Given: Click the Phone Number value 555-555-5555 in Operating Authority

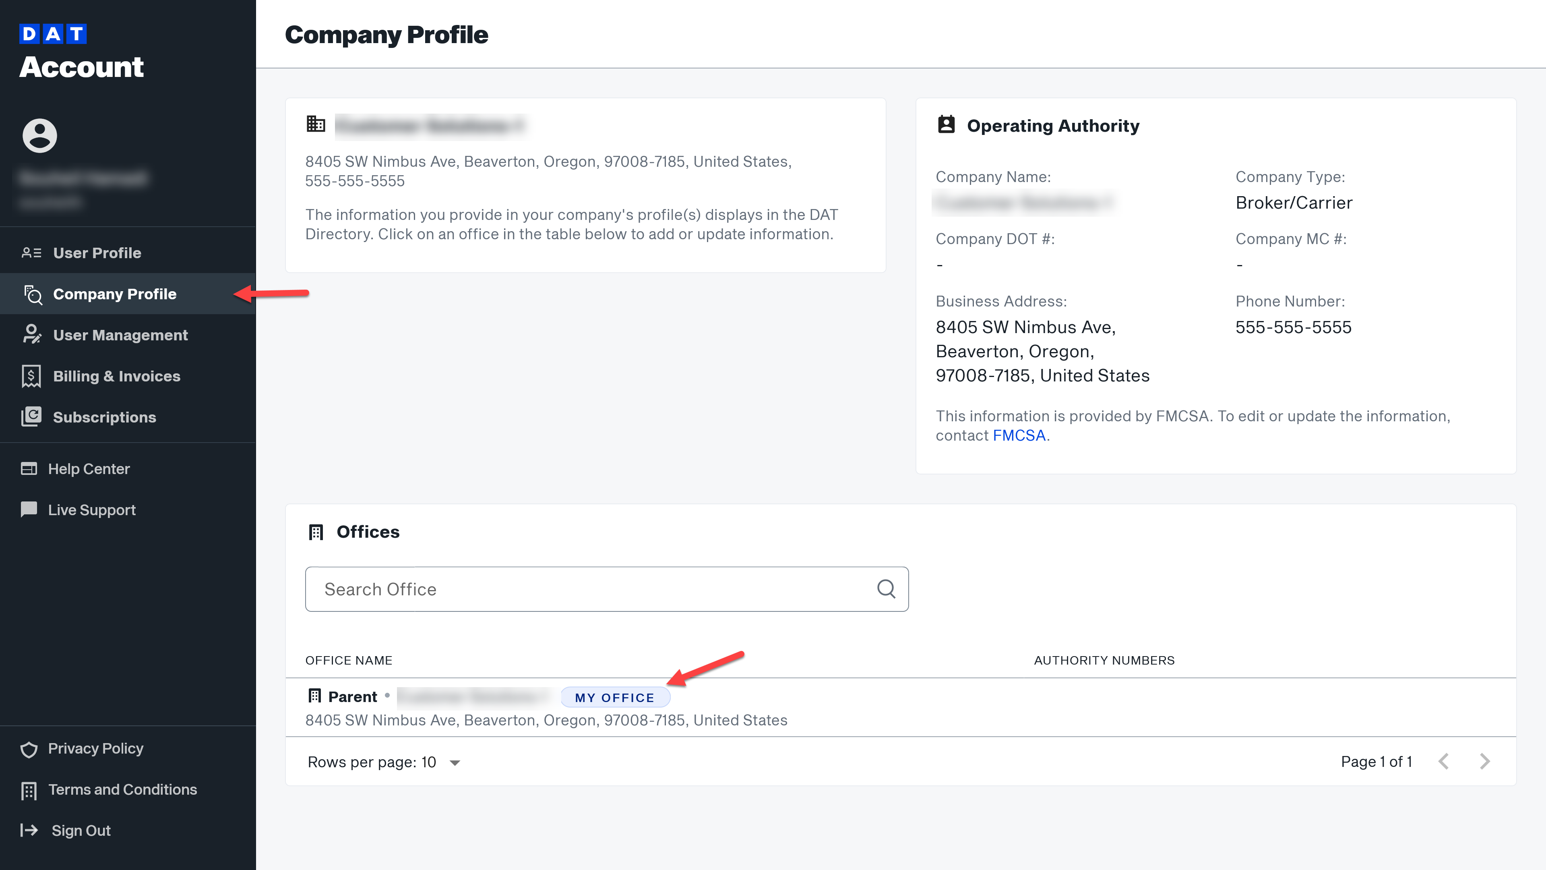Looking at the screenshot, I should point(1293,327).
